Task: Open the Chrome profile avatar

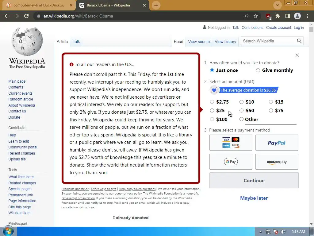Action: 297,16
